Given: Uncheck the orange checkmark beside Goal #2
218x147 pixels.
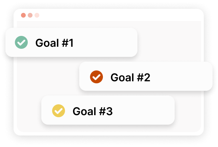Looking at the screenshot, I should point(96,77).
